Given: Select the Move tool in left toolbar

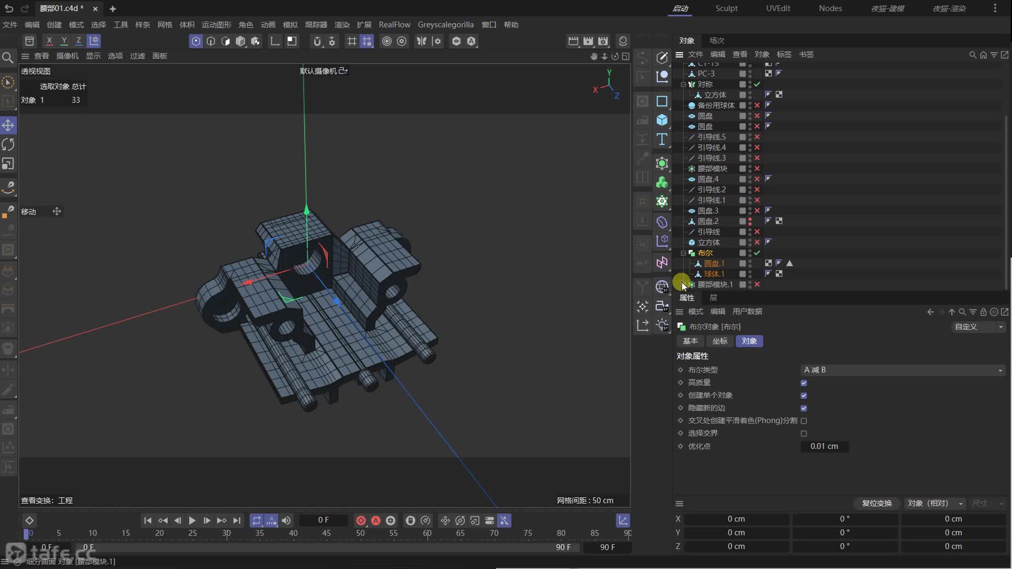Looking at the screenshot, I should (8, 125).
